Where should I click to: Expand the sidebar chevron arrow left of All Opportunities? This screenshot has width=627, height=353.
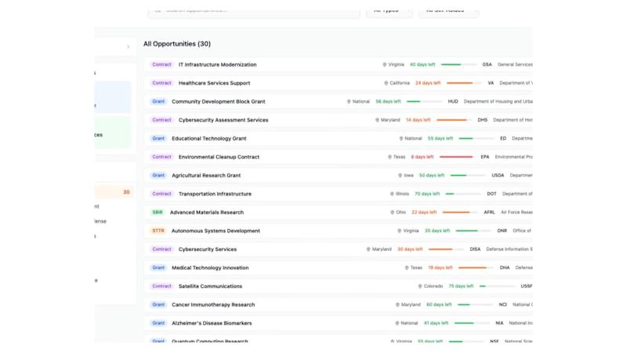point(129,47)
